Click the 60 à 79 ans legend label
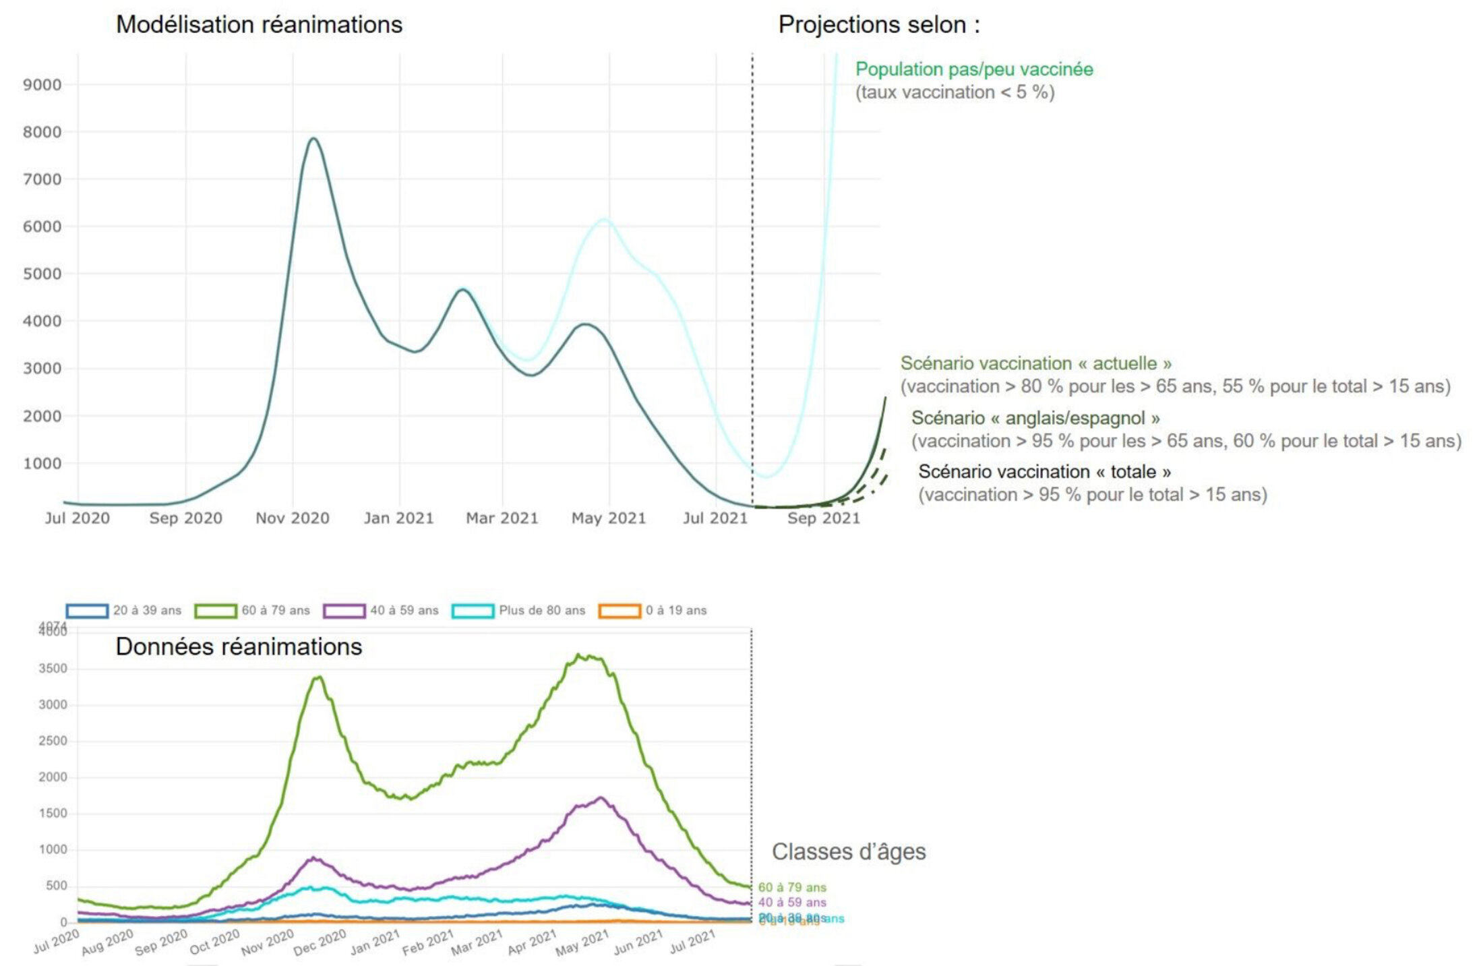Image resolution: width=1483 pixels, height=966 pixels. click(x=276, y=610)
